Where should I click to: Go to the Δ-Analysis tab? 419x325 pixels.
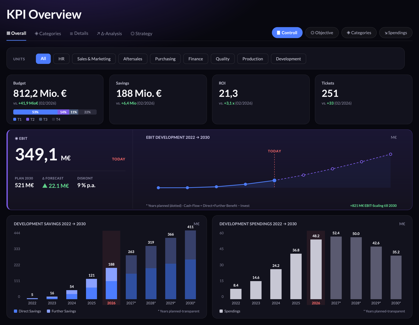click(109, 33)
